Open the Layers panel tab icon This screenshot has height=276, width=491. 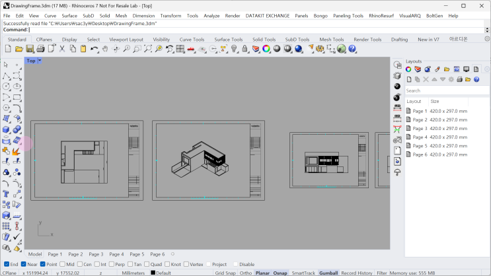pos(418,69)
